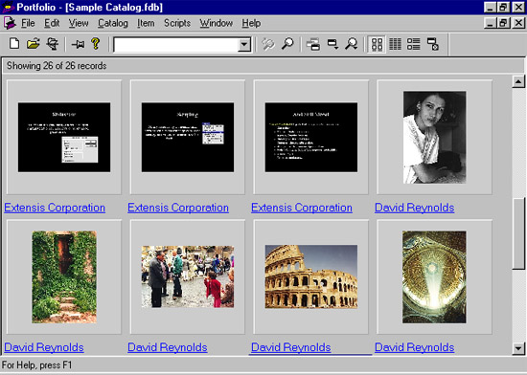Switch to the record detail view icon
The height and width of the screenshot is (375, 527).
pos(413,44)
